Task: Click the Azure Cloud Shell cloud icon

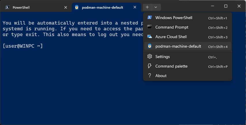Action: coord(150,37)
